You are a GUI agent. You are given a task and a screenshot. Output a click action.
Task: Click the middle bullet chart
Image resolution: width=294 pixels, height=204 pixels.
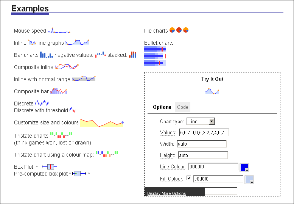(155, 56)
